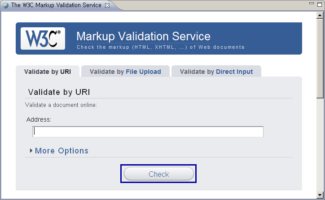Screen dimensions: 325x200
Task: Open the Validate by File Upload tab
Action: click(x=125, y=72)
